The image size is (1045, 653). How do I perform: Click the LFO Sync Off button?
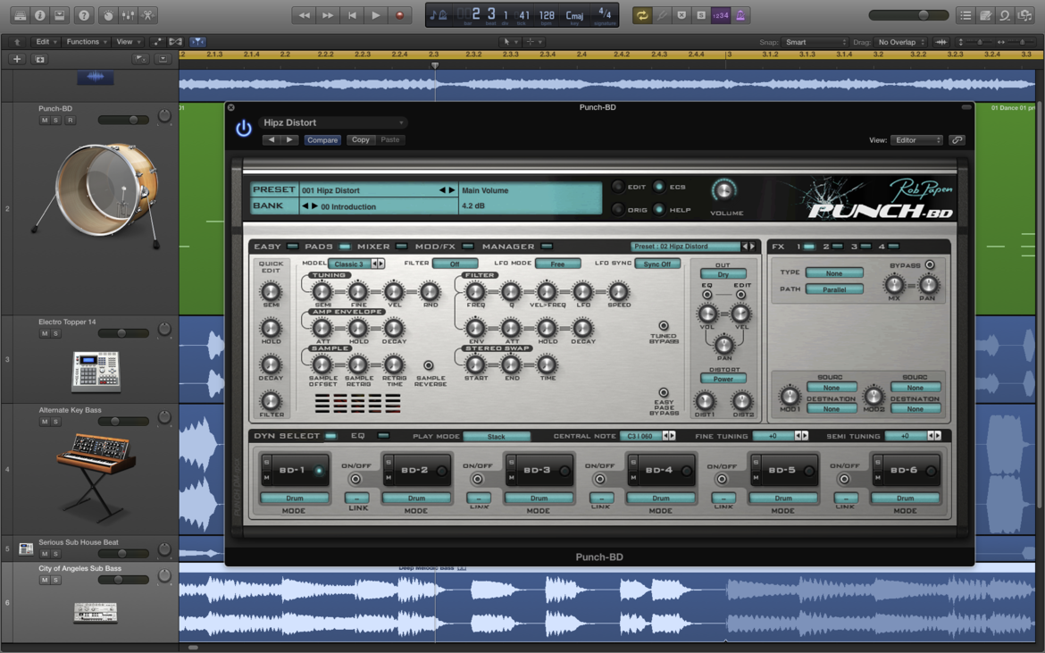pyautogui.click(x=657, y=264)
